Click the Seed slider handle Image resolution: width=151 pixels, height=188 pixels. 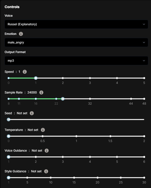[x=9, y=120]
